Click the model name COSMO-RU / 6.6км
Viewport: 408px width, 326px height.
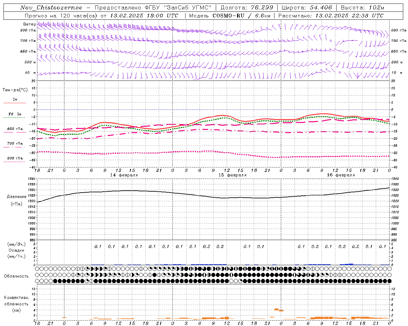tap(242, 16)
